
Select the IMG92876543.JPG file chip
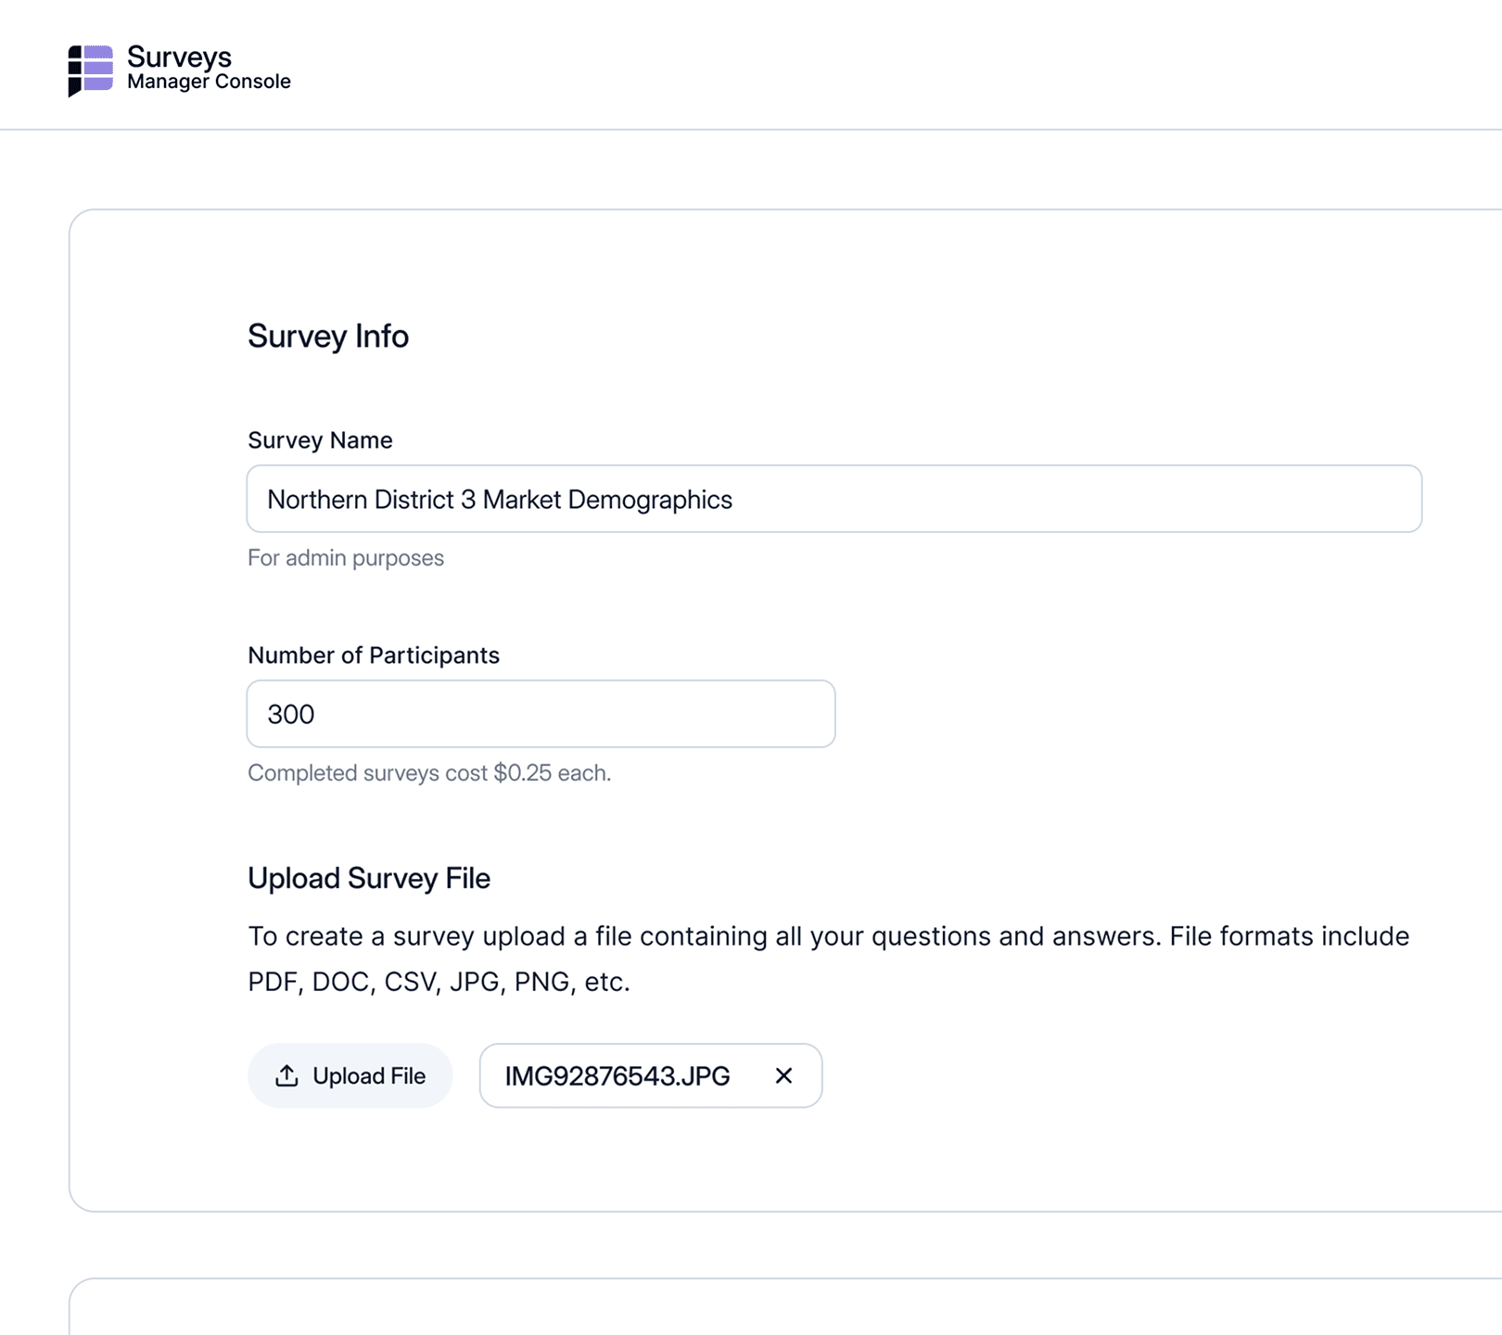[x=617, y=1075]
